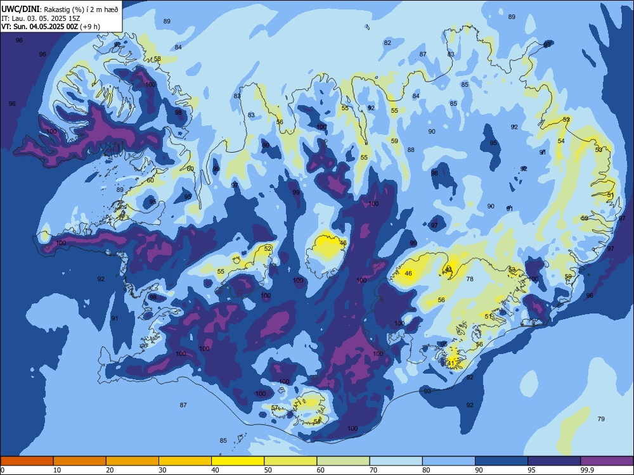Select the '30' legend tick label
Viewport: 634px width, 475px height.
click(x=162, y=470)
